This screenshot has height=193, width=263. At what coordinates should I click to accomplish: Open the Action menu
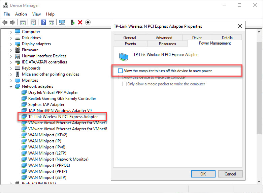click(21, 14)
